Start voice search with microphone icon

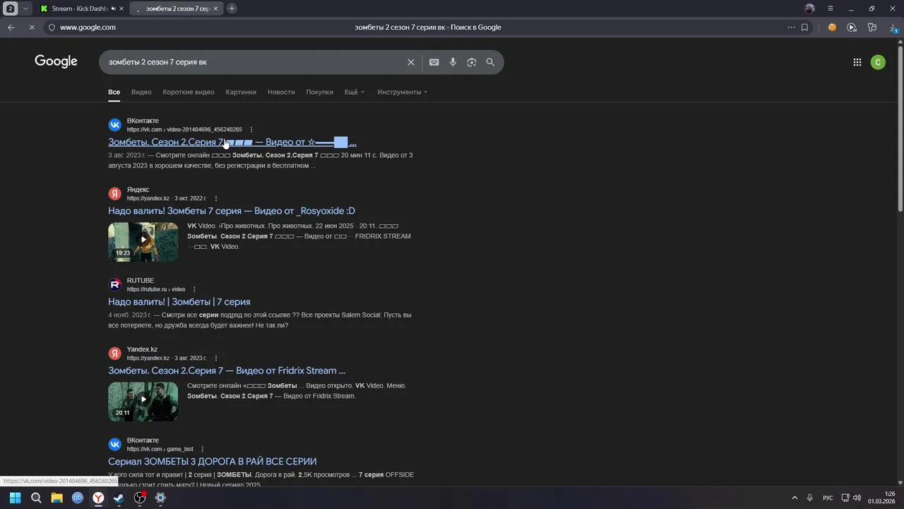453,62
